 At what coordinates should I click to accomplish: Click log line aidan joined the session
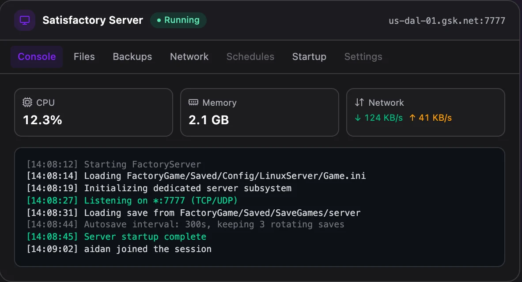point(119,249)
